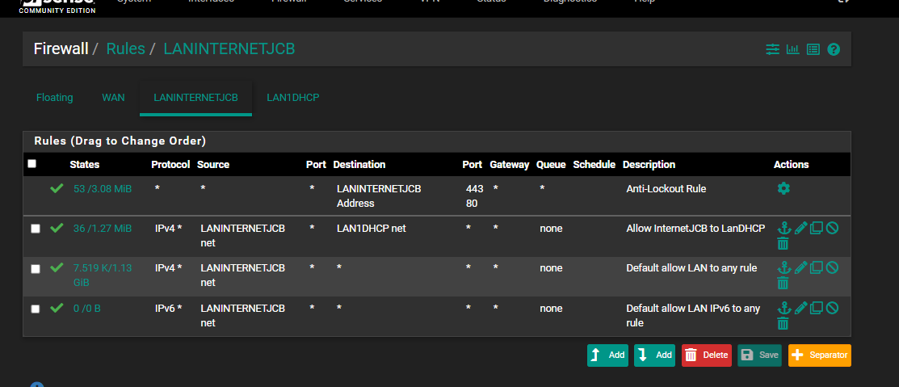This screenshot has height=387, width=899.
Task: Switch to the LAN1DHCP tab
Action: pos(293,98)
